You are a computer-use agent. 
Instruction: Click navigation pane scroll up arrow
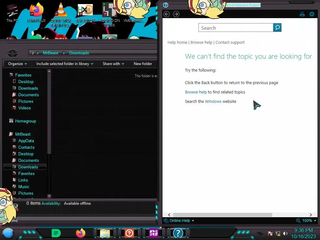(49, 71)
